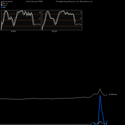The width and height of the screenshot is (125, 125).
Task: Click the MunafaSutra.com site name
Action: (x=86, y=1)
